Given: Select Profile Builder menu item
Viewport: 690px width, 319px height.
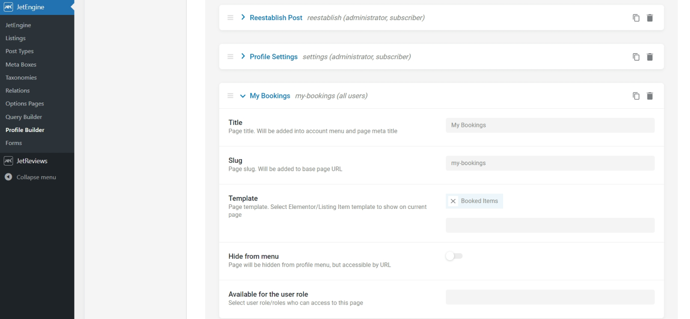Looking at the screenshot, I should 25,130.
